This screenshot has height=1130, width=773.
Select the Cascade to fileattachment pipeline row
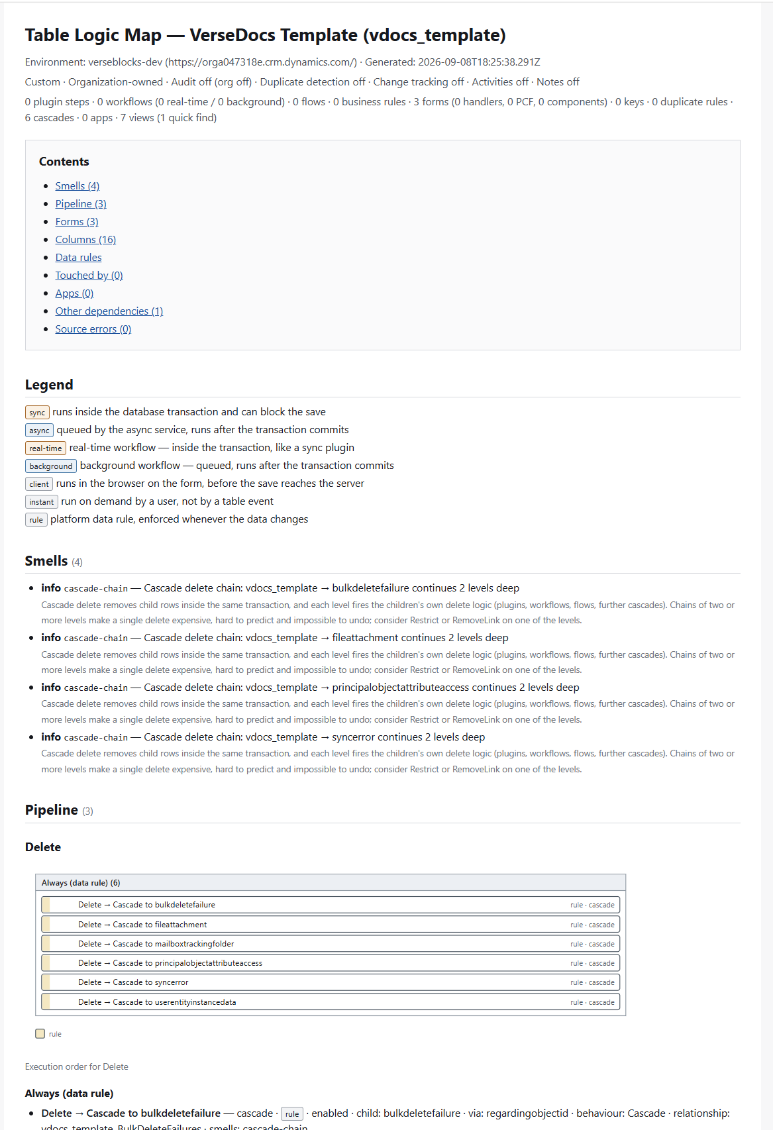(x=331, y=925)
